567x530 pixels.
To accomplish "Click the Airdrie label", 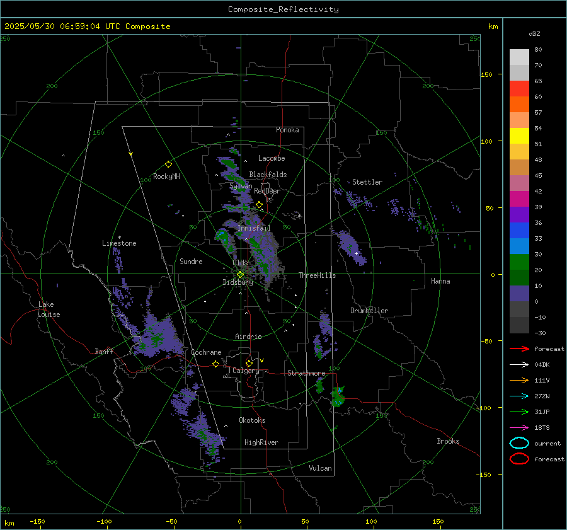I will point(248,337).
